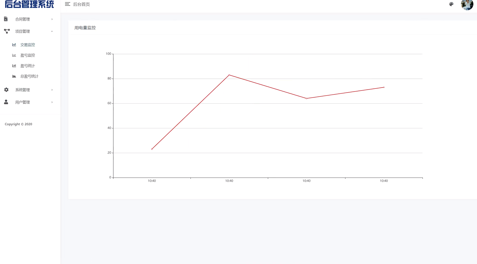Click the lowest chart data point

(152, 149)
